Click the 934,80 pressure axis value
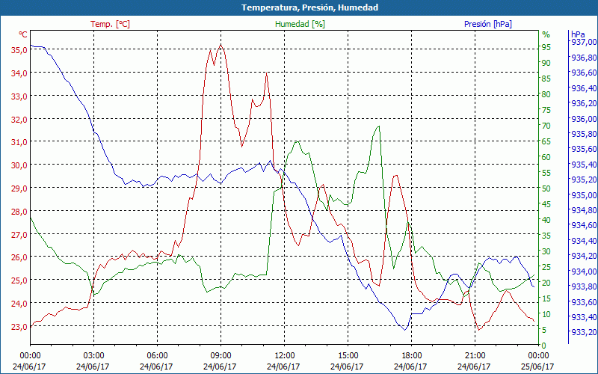 [x=584, y=210]
